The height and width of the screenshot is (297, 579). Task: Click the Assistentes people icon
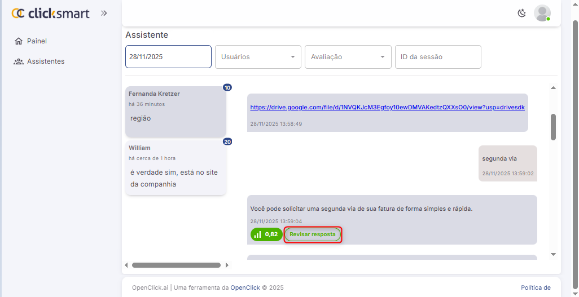click(18, 61)
